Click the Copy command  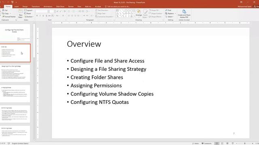[x=5, y=13]
